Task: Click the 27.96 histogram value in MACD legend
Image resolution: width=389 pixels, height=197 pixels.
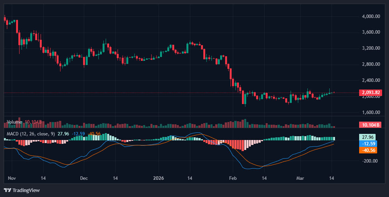Action: pos(63,134)
